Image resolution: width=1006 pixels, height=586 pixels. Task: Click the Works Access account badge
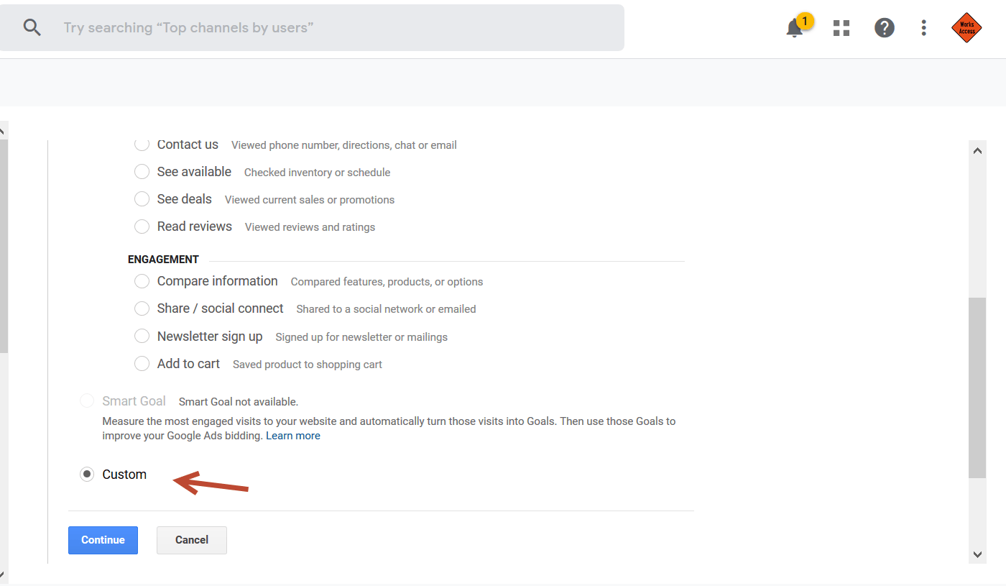point(966,27)
